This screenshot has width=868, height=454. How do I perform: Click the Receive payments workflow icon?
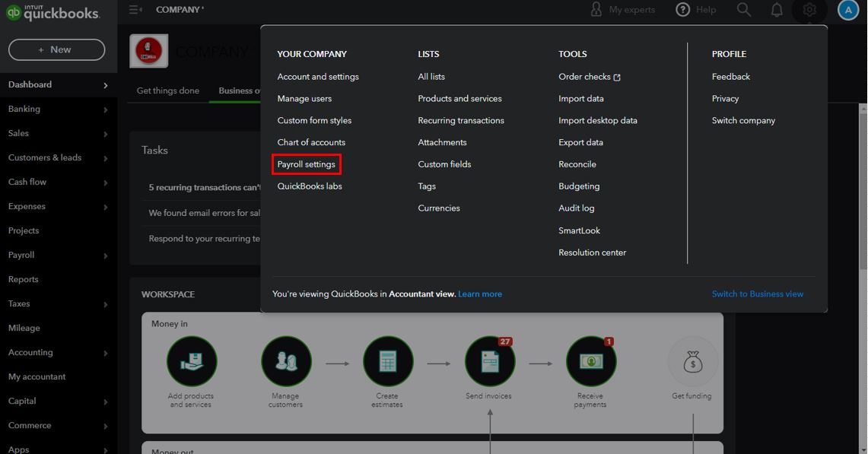pos(590,362)
